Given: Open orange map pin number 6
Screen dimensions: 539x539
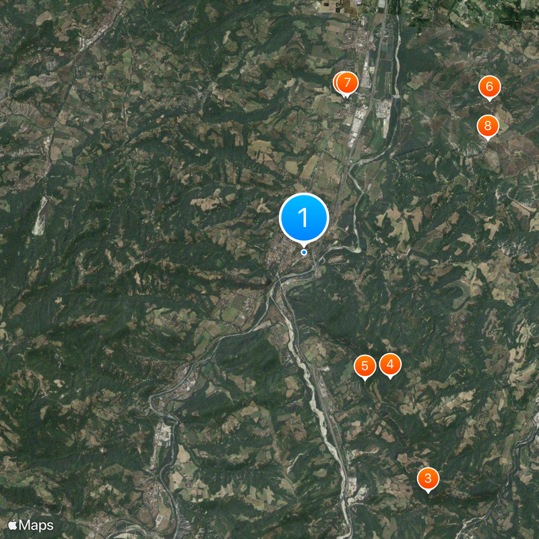Looking at the screenshot, I should [490, 87].
